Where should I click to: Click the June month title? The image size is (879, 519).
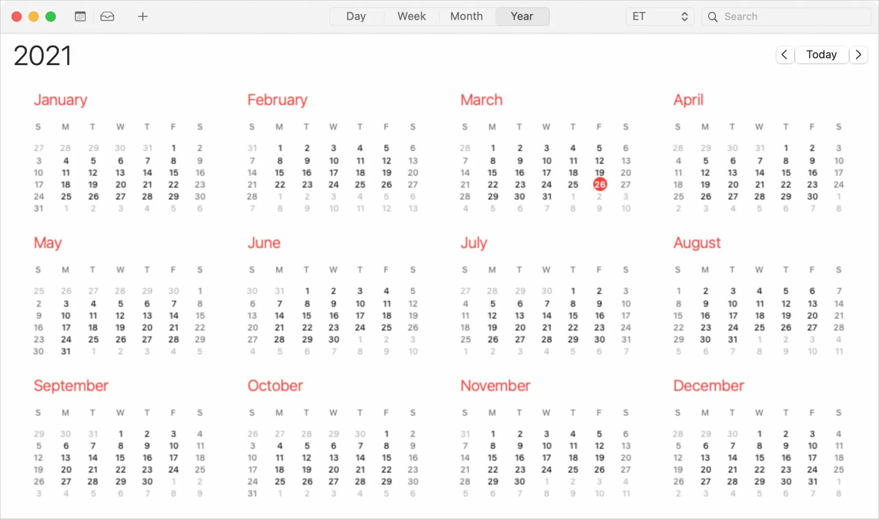[x=264, y=243]
